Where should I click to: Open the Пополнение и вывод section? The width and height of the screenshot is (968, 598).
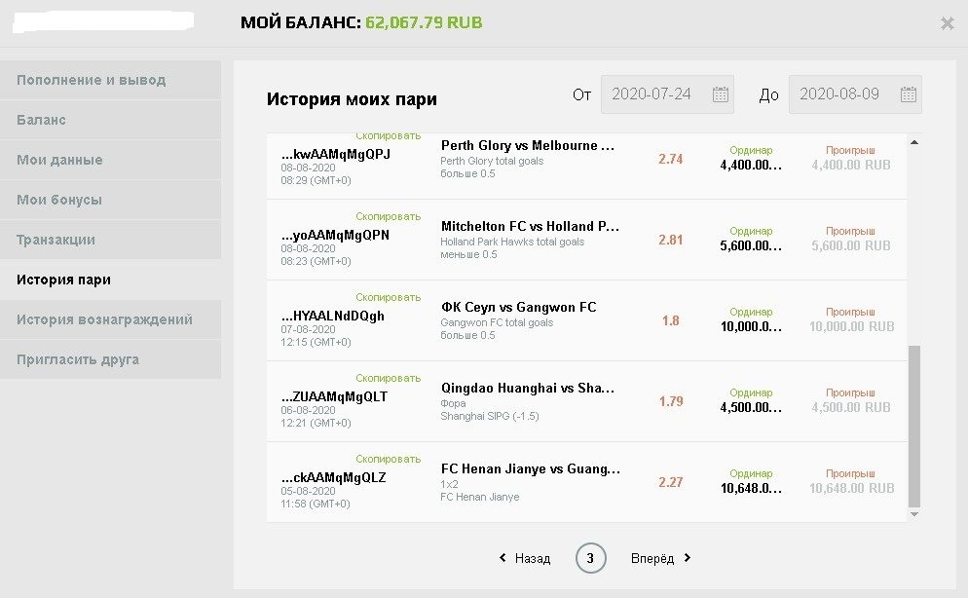(x=91, y=80)
